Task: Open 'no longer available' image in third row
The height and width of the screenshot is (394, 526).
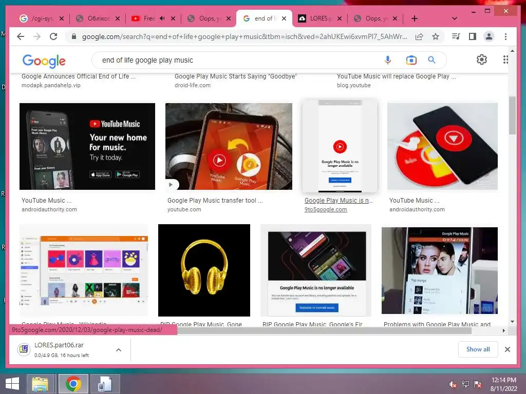Action: coord(316,270)
